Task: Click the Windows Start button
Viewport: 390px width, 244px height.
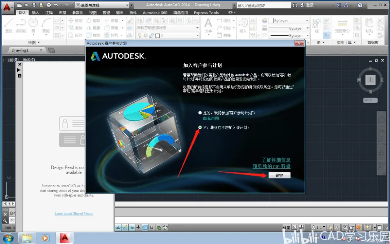Action: 8,238
